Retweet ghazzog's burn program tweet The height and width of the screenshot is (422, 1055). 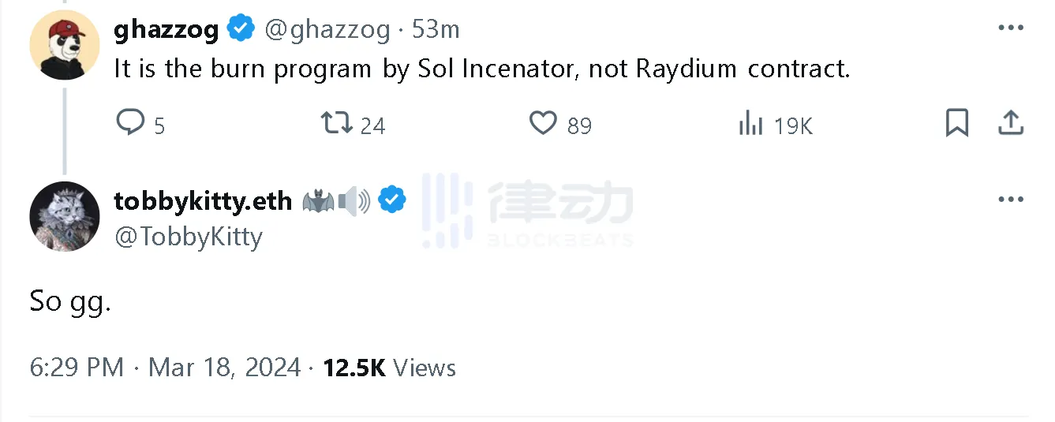(x=337, y=123)
